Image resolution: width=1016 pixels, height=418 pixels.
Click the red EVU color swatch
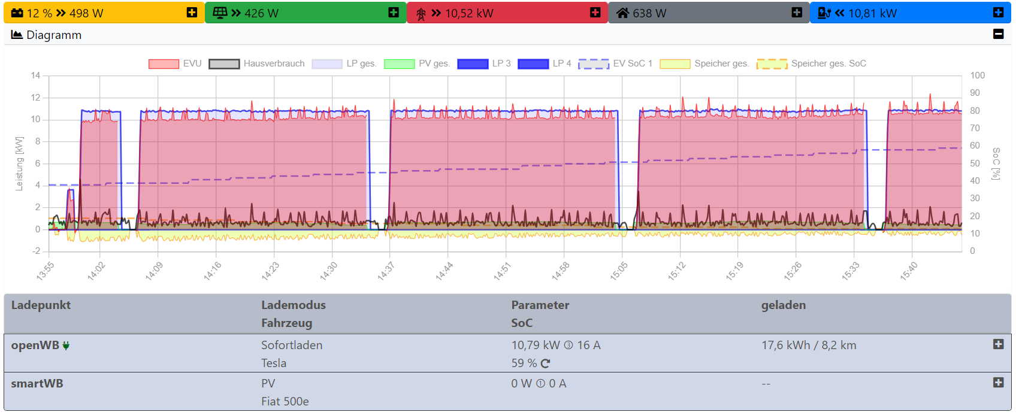(164, 64)
